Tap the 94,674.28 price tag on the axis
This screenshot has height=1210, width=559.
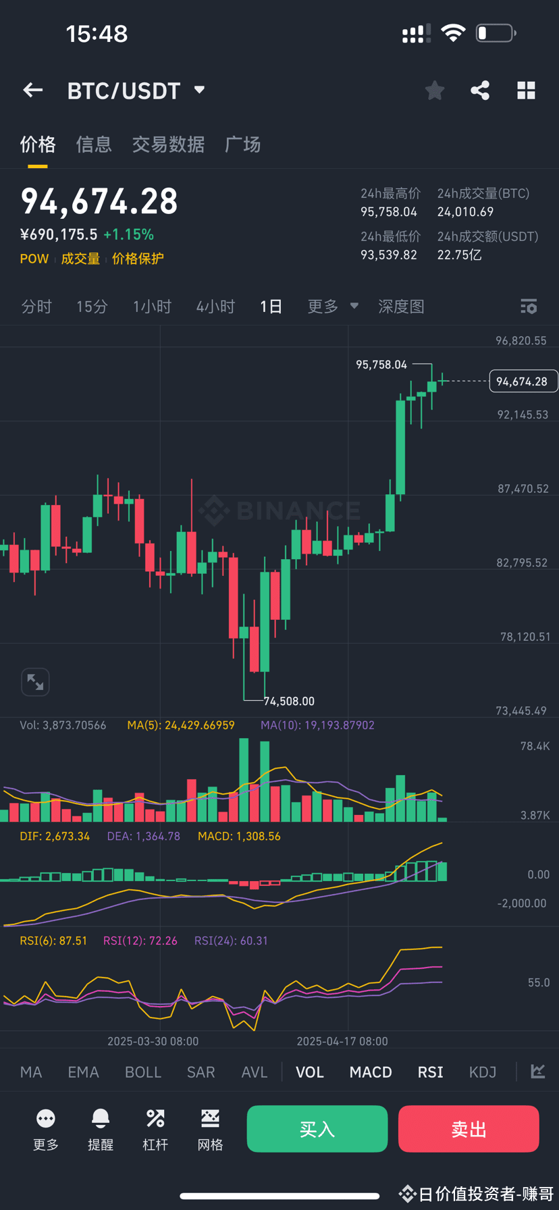[x=523, y=381]
